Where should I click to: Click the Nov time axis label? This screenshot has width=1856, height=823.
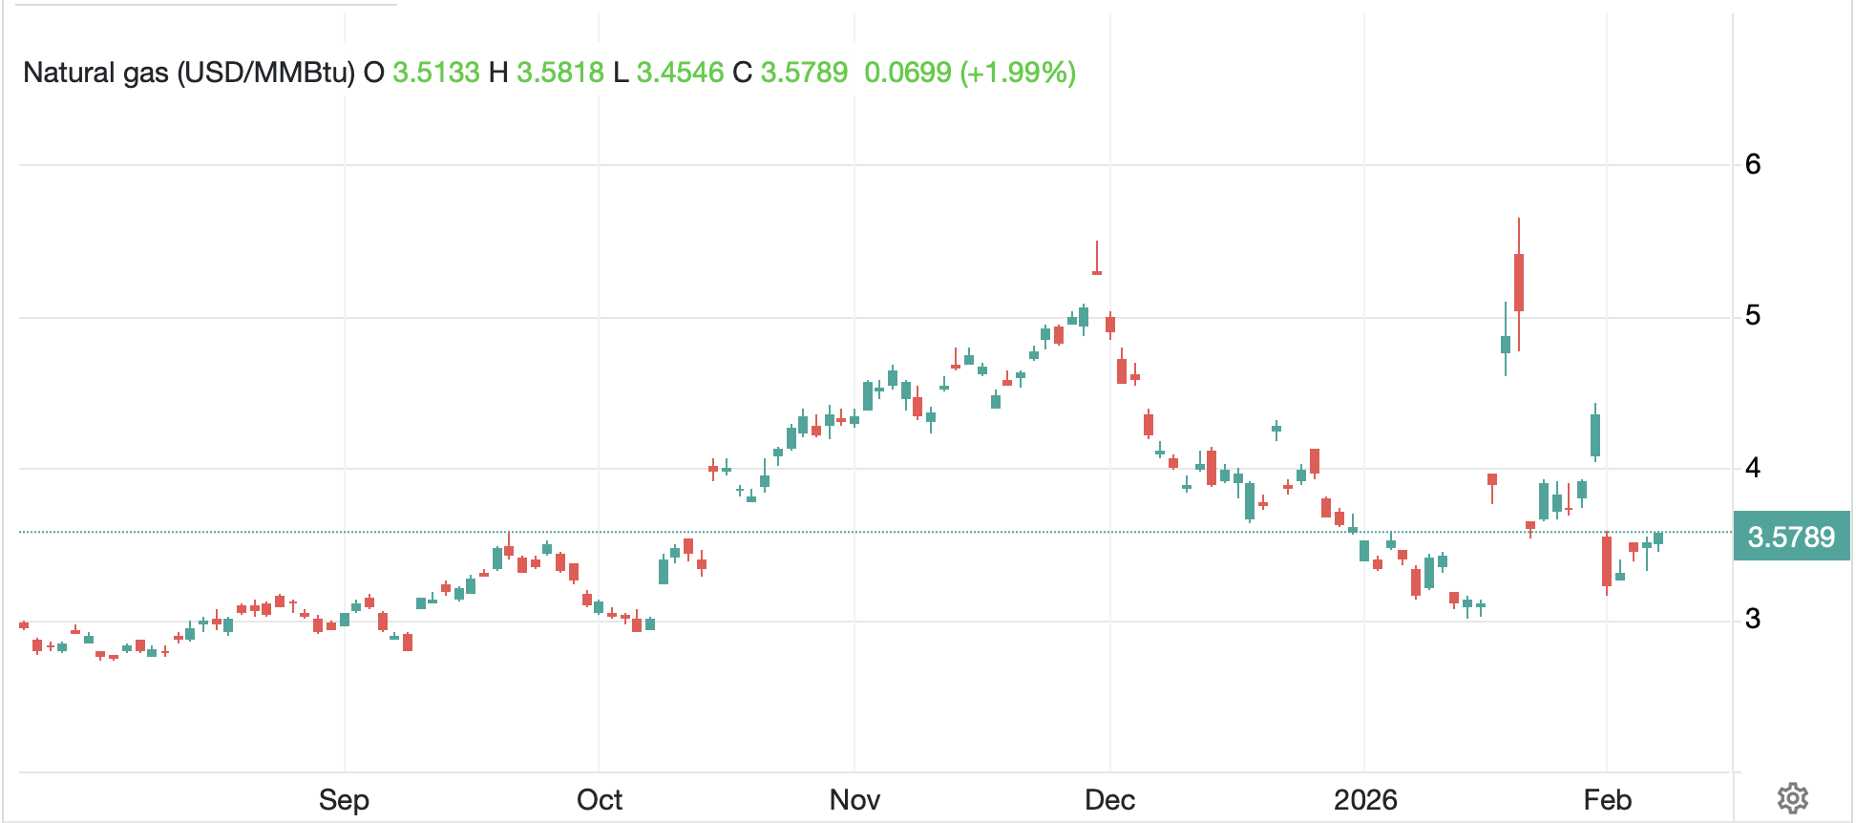[854, 800]
